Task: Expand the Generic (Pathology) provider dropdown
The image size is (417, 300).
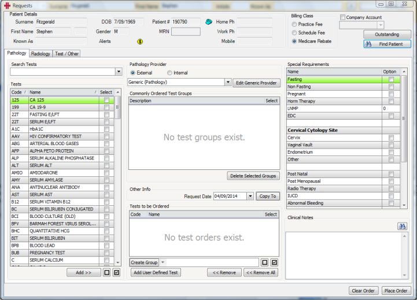Action: [x=228, y=82]
